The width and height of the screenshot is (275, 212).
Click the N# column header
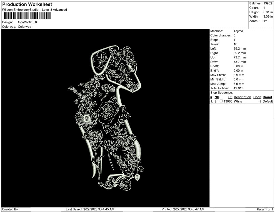pos(217,97)
